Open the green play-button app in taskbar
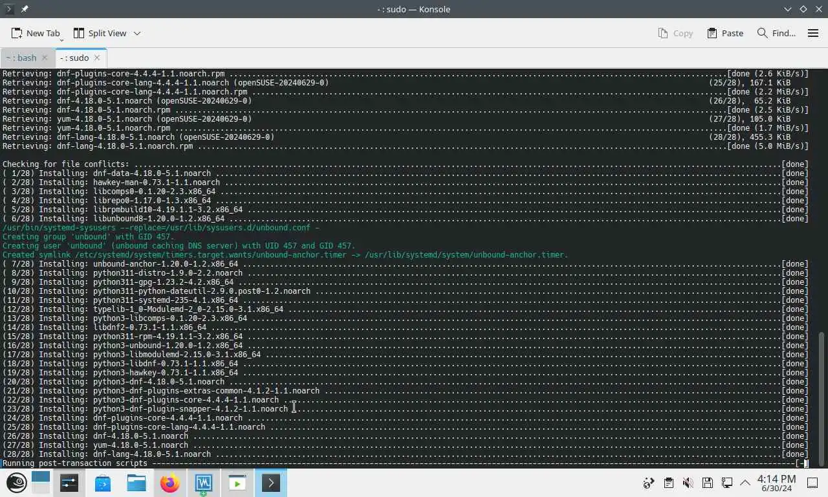Viewport: 828px width, 497px height. tap(237, 483)
